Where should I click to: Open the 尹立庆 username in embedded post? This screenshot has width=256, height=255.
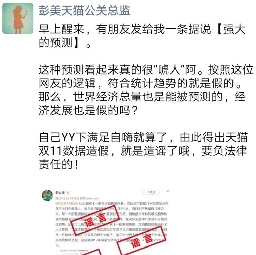(60, 193)
